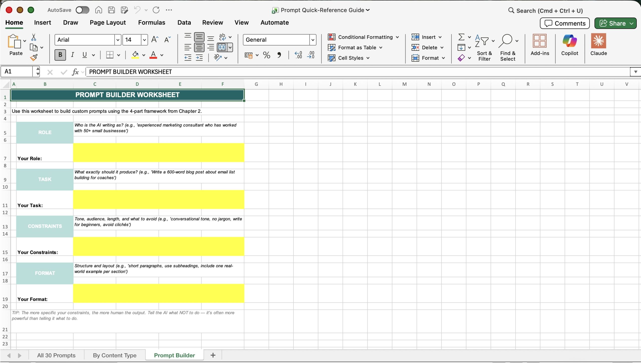Click Increase Font Size icon
This screenshot has width=641, height=363.
click(155, 40)
